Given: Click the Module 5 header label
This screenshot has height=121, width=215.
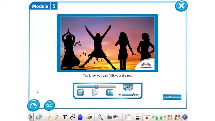Looking at the screenshot, I should 43,6.
